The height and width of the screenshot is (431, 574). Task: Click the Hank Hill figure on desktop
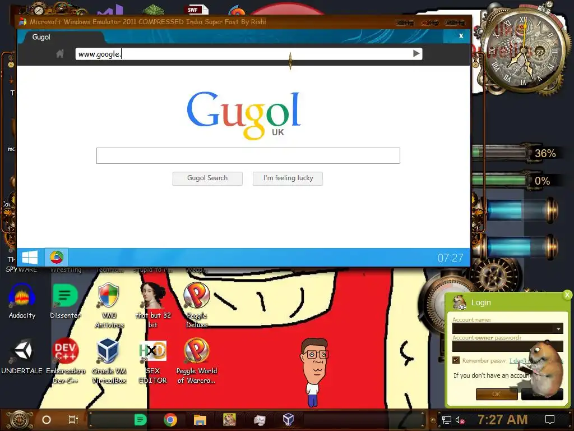[x=314, y=372]
